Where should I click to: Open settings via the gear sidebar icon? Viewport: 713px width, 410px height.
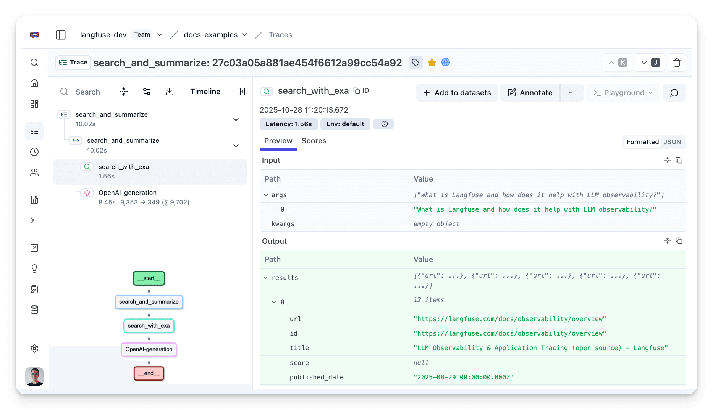[34, 348]
